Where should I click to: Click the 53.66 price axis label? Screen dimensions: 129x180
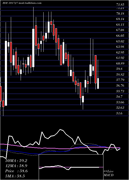pos(120,102)
